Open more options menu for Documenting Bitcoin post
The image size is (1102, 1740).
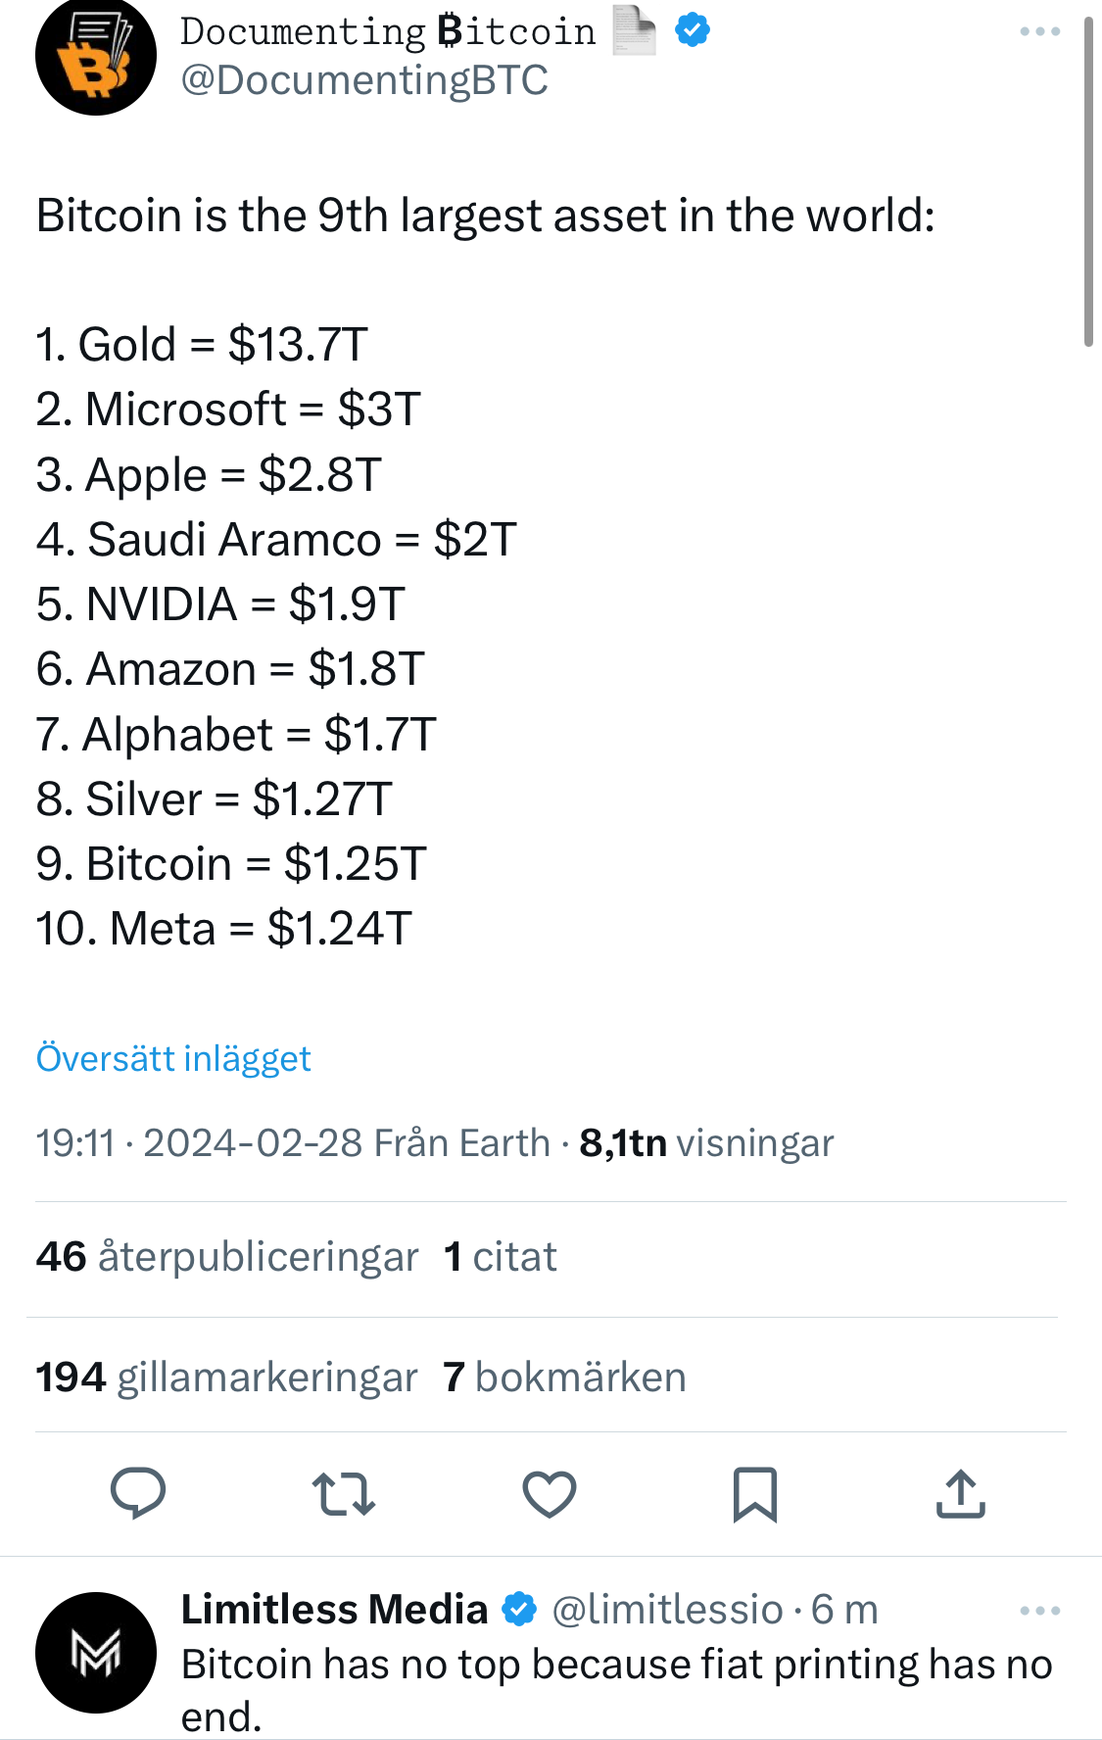[x=1039, y=31]
